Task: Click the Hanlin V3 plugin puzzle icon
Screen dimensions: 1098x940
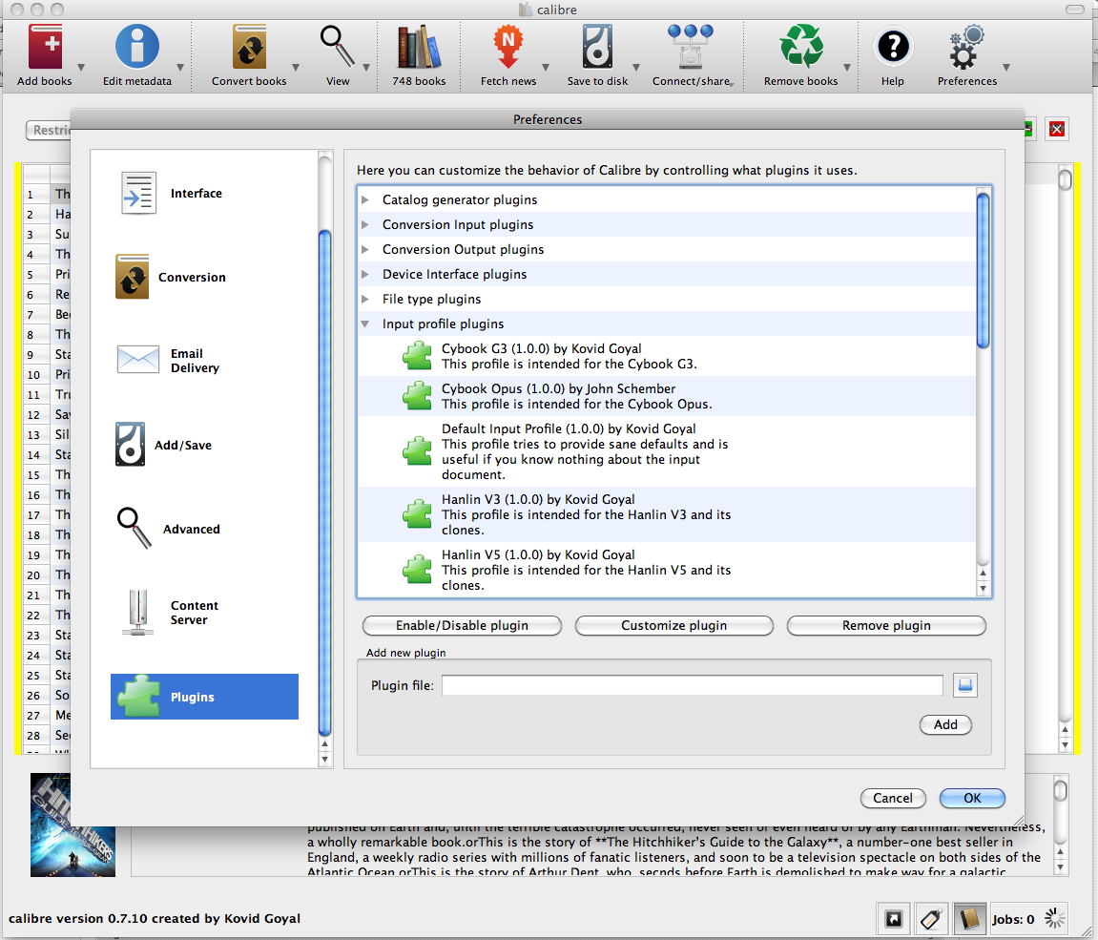Action: point(417,514)
